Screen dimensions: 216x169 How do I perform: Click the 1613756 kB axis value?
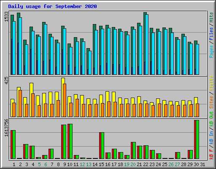click(6, 128)
